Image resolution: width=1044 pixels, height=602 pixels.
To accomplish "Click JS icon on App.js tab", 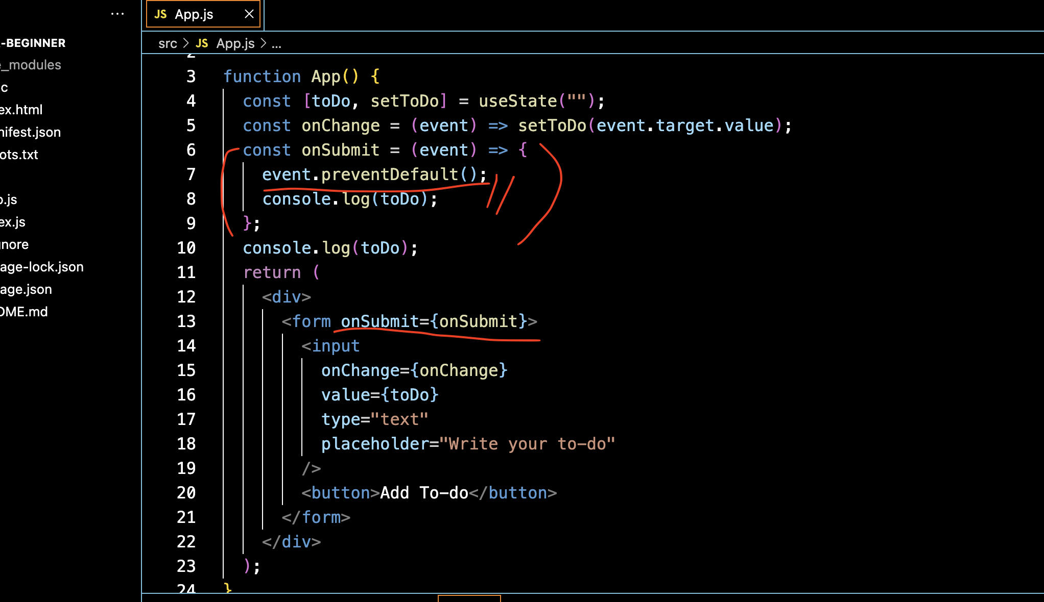I will click(160, 14).
